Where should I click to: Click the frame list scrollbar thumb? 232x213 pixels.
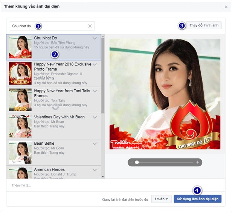103,76
